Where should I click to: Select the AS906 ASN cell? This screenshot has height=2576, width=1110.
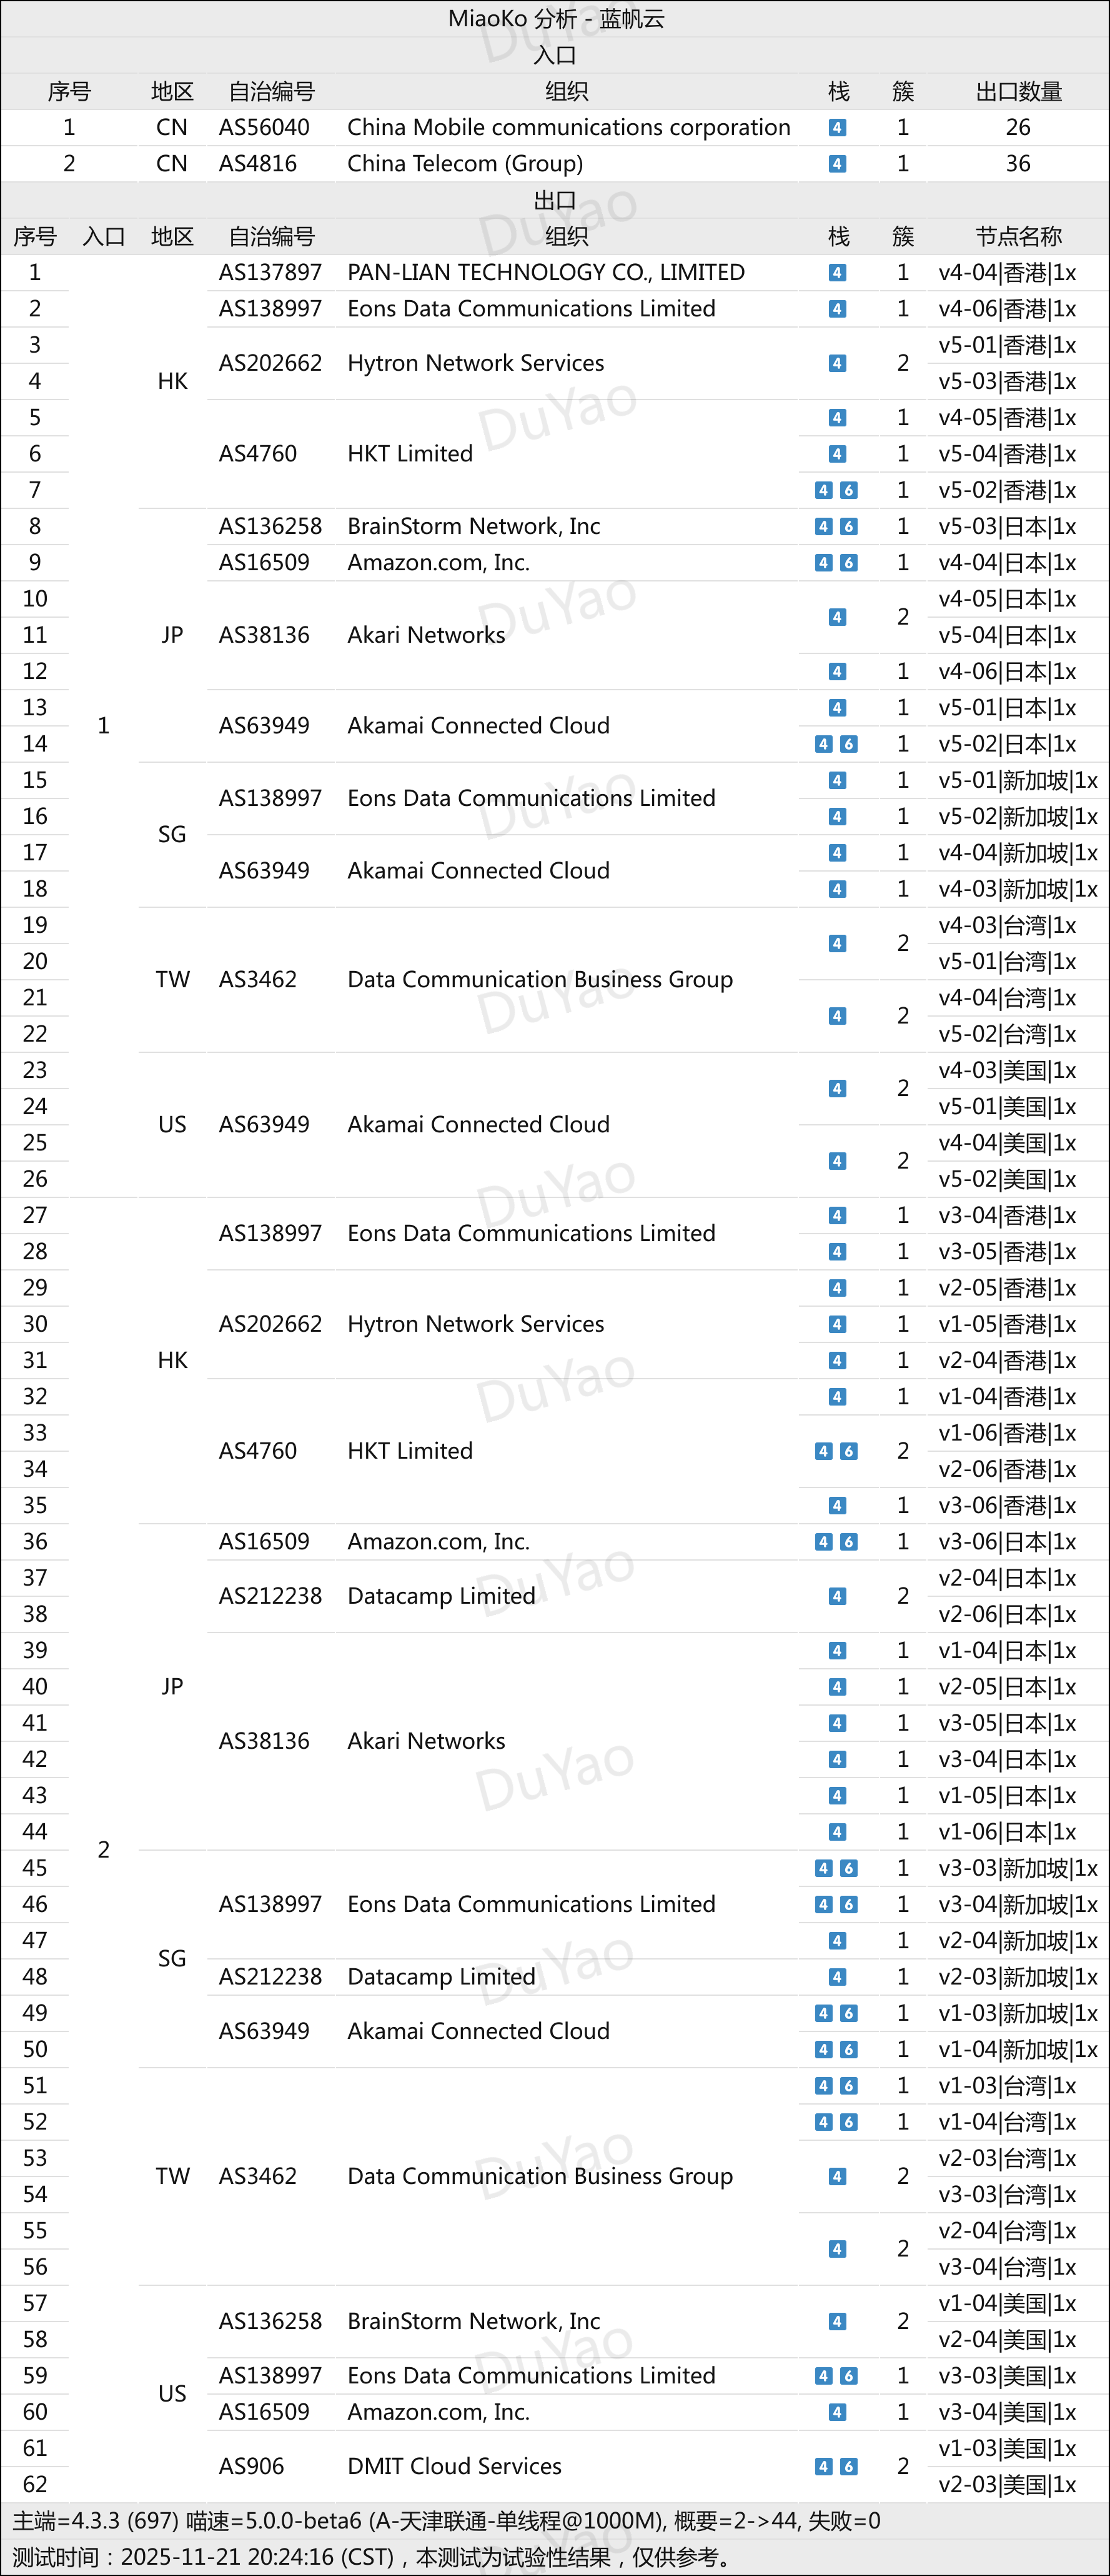coord(250,2466)
